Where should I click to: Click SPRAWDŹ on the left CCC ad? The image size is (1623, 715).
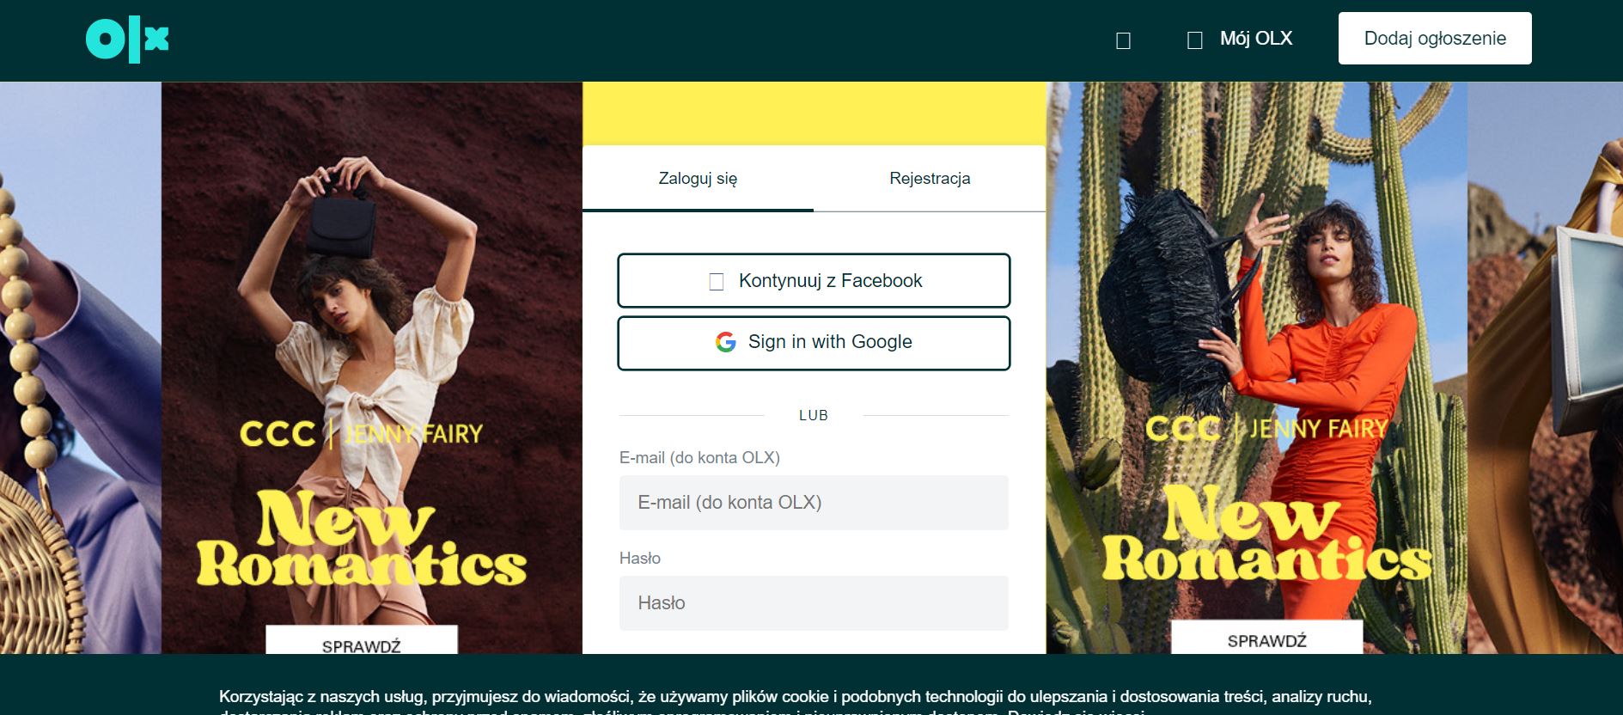362,641
